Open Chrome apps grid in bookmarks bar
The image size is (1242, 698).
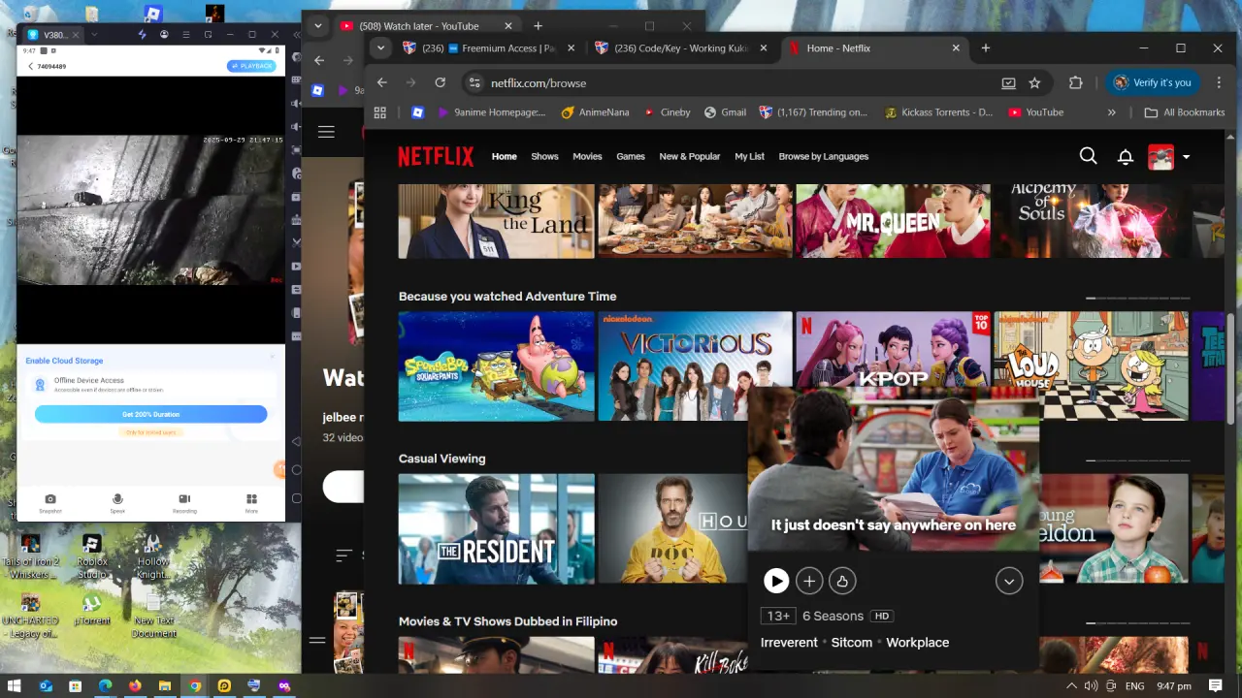(380, 112)
